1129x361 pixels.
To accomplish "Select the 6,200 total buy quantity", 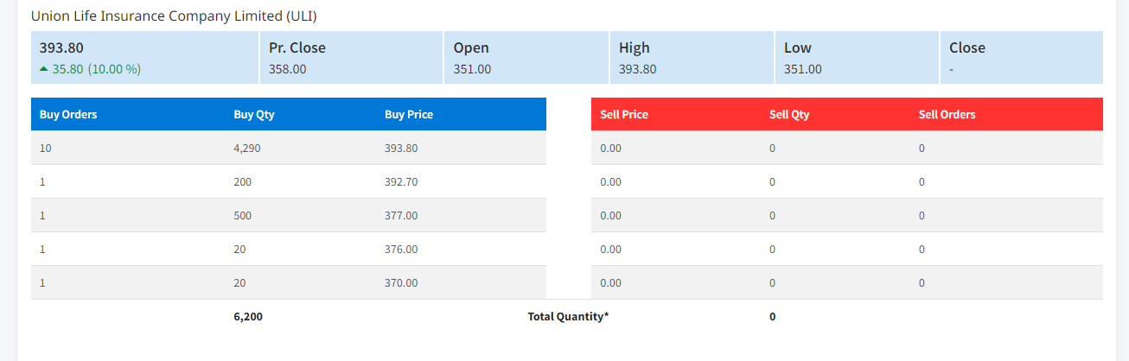I will (248, 316).
